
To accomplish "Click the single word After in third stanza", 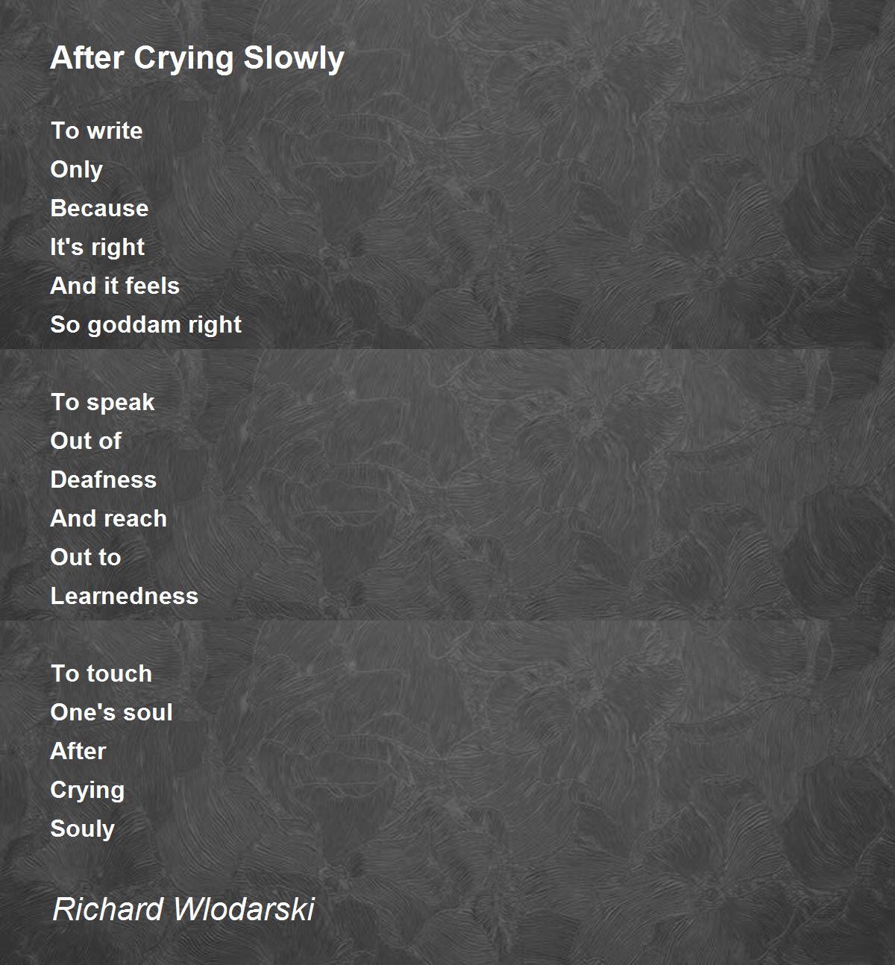I will click(x=78, y=751).
